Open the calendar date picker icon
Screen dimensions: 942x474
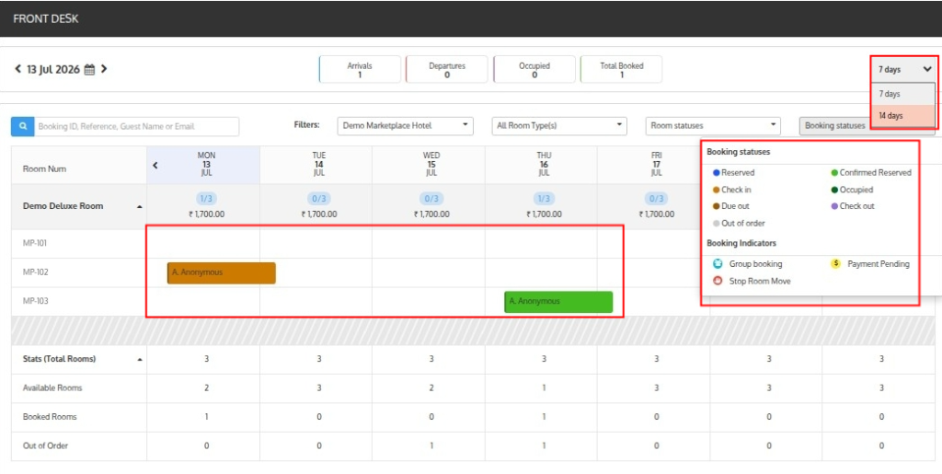pyautogui.click(x=89, y=69)
